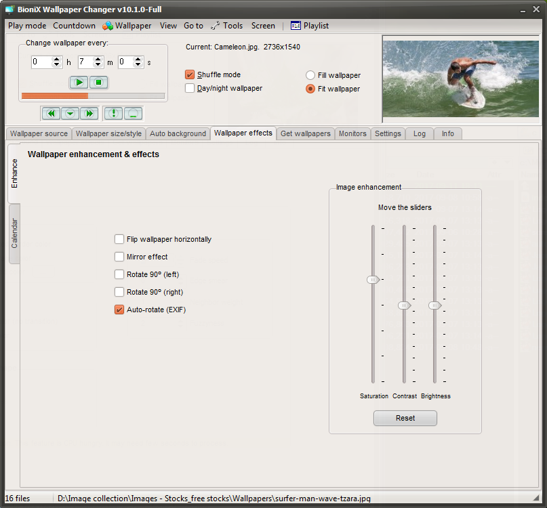547x508 pixels.
Task: Check Rotate 90° (left) option
Action: (x=119, y=274)
